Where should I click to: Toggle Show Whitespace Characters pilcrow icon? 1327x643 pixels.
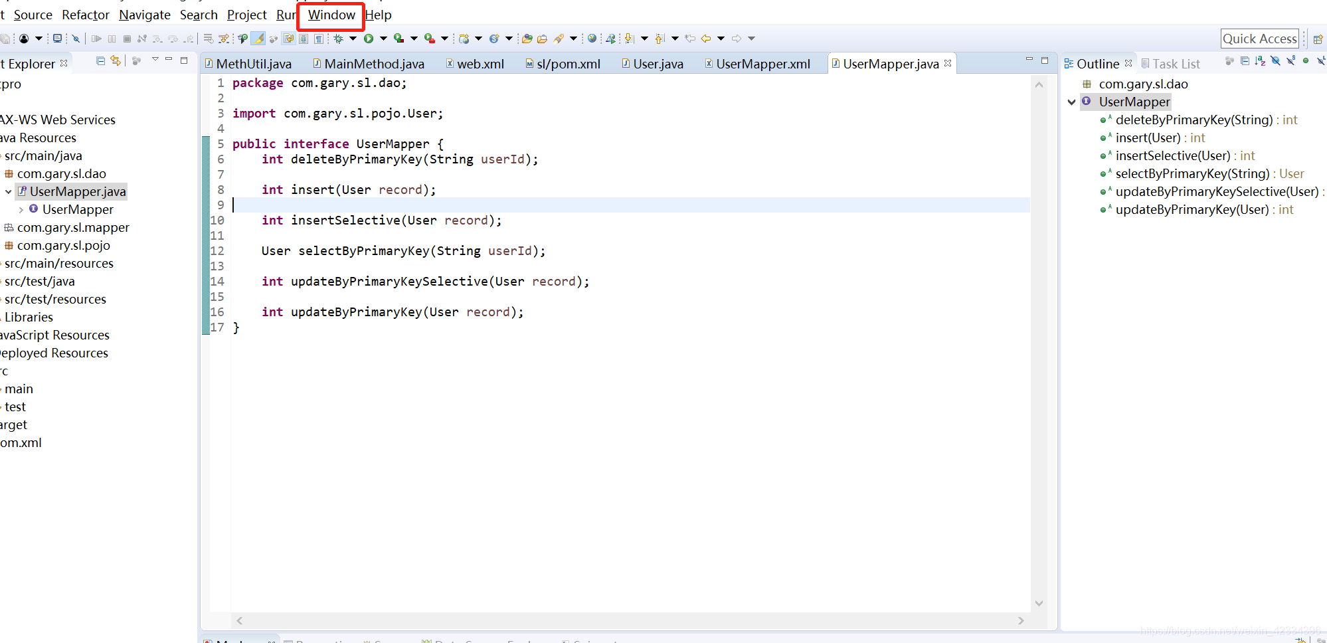(319, 39)
